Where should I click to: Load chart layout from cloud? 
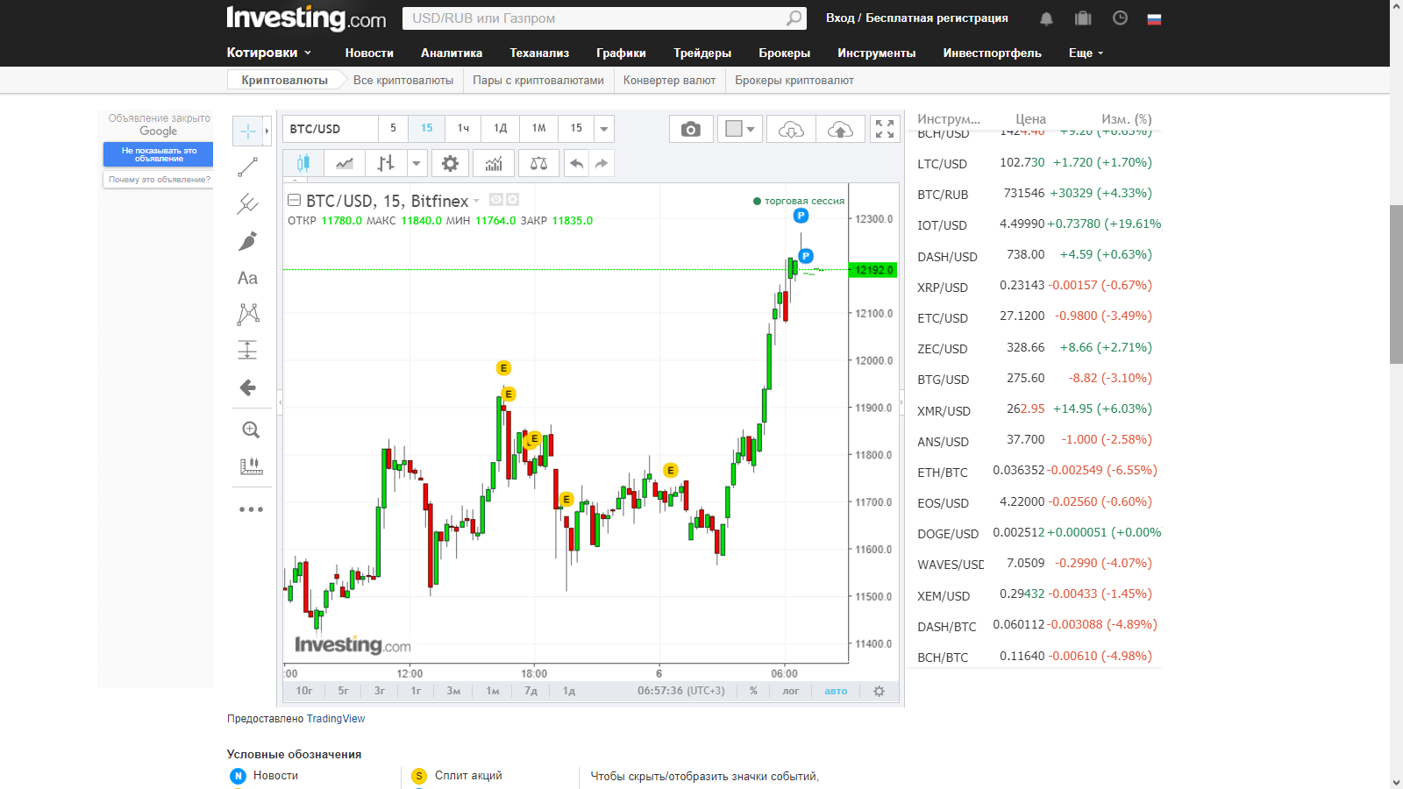point(791,129)
